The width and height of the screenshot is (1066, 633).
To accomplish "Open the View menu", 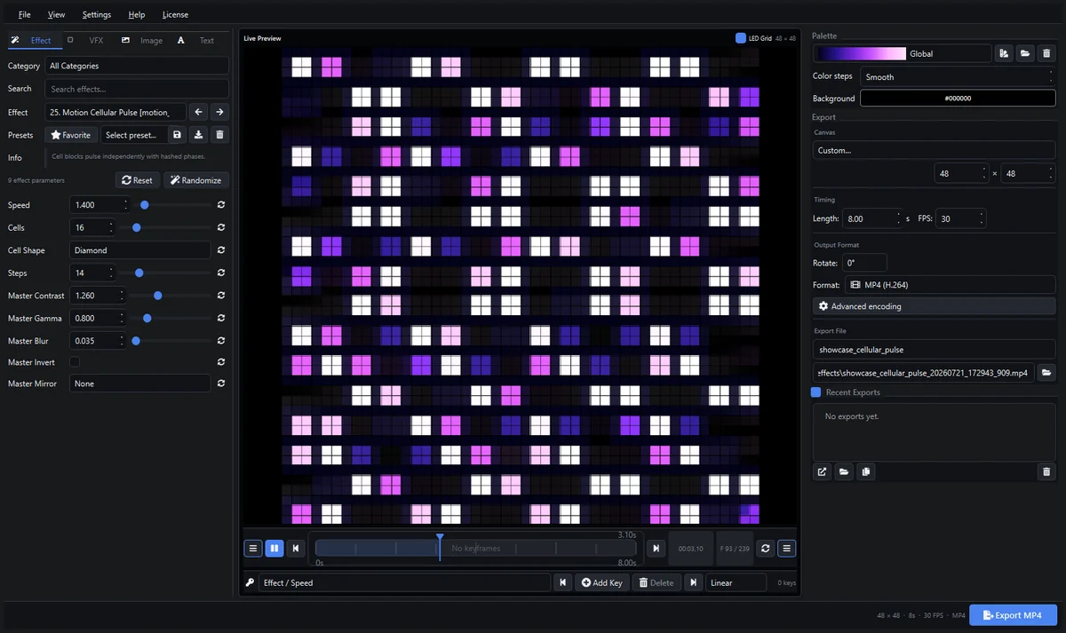I will (57, 14).
